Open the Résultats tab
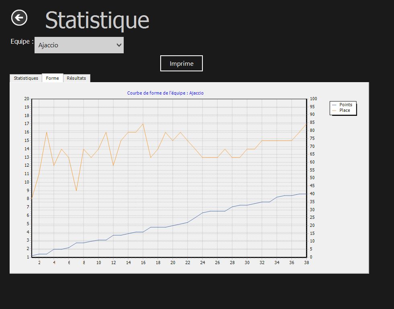394x309 pixels. (x=76, y=78)
